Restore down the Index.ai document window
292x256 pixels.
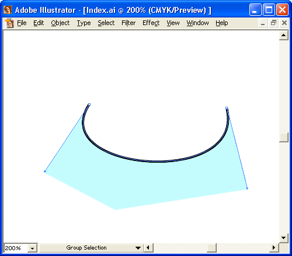click(x=273, y=23)
